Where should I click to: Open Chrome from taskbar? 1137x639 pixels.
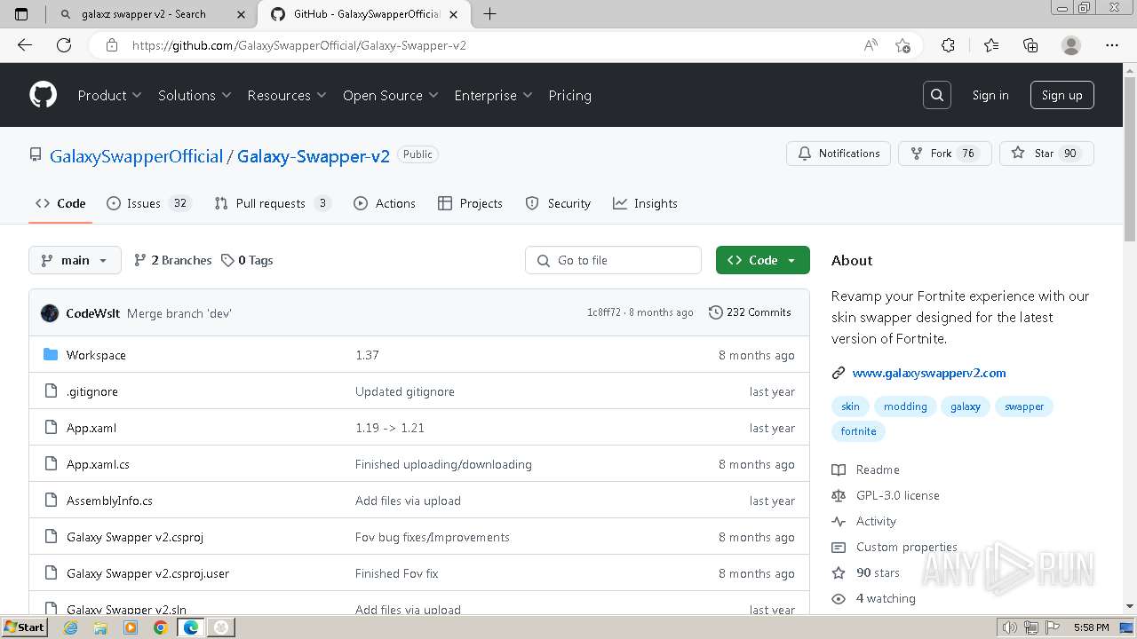161,627
